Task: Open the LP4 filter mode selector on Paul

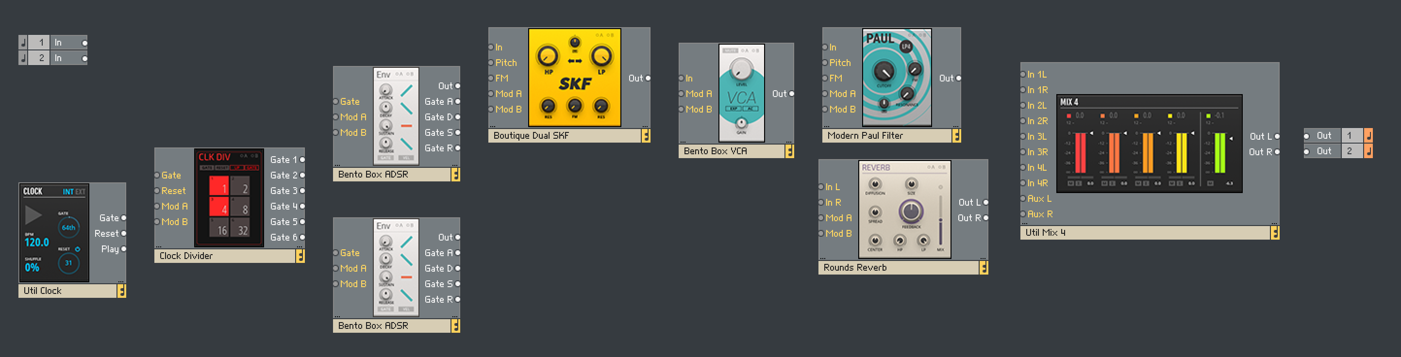Action: click(x=906, y=47)
